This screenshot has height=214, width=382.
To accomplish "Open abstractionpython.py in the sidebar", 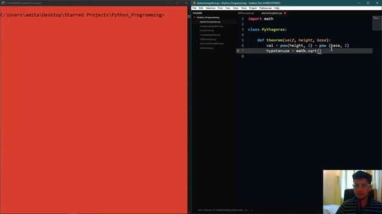I will point(210,22).
